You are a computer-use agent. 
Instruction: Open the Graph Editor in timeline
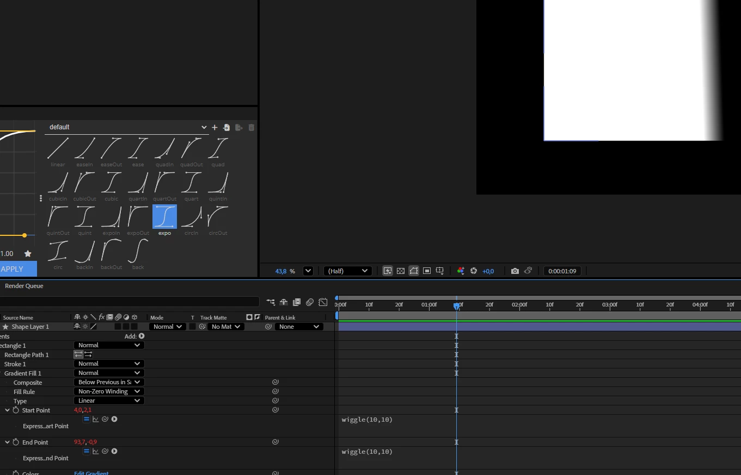[x=323, y=302]
